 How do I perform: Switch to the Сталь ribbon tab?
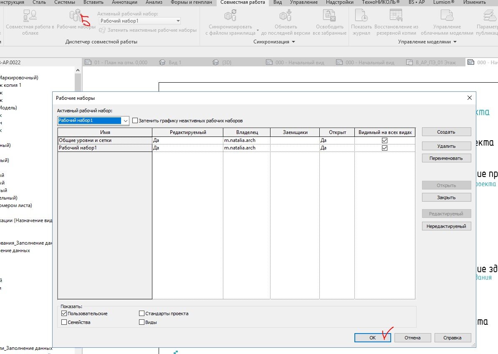(x=39, y=2)
